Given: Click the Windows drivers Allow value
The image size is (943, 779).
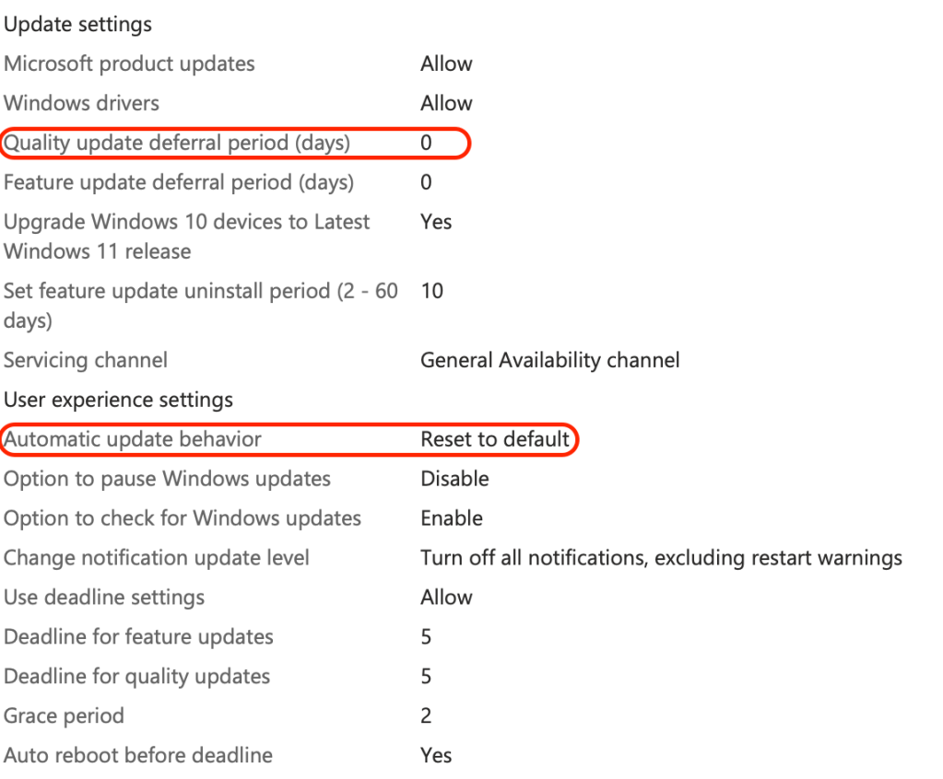Looking at the screenshot, I should click(x=446, y=104).
